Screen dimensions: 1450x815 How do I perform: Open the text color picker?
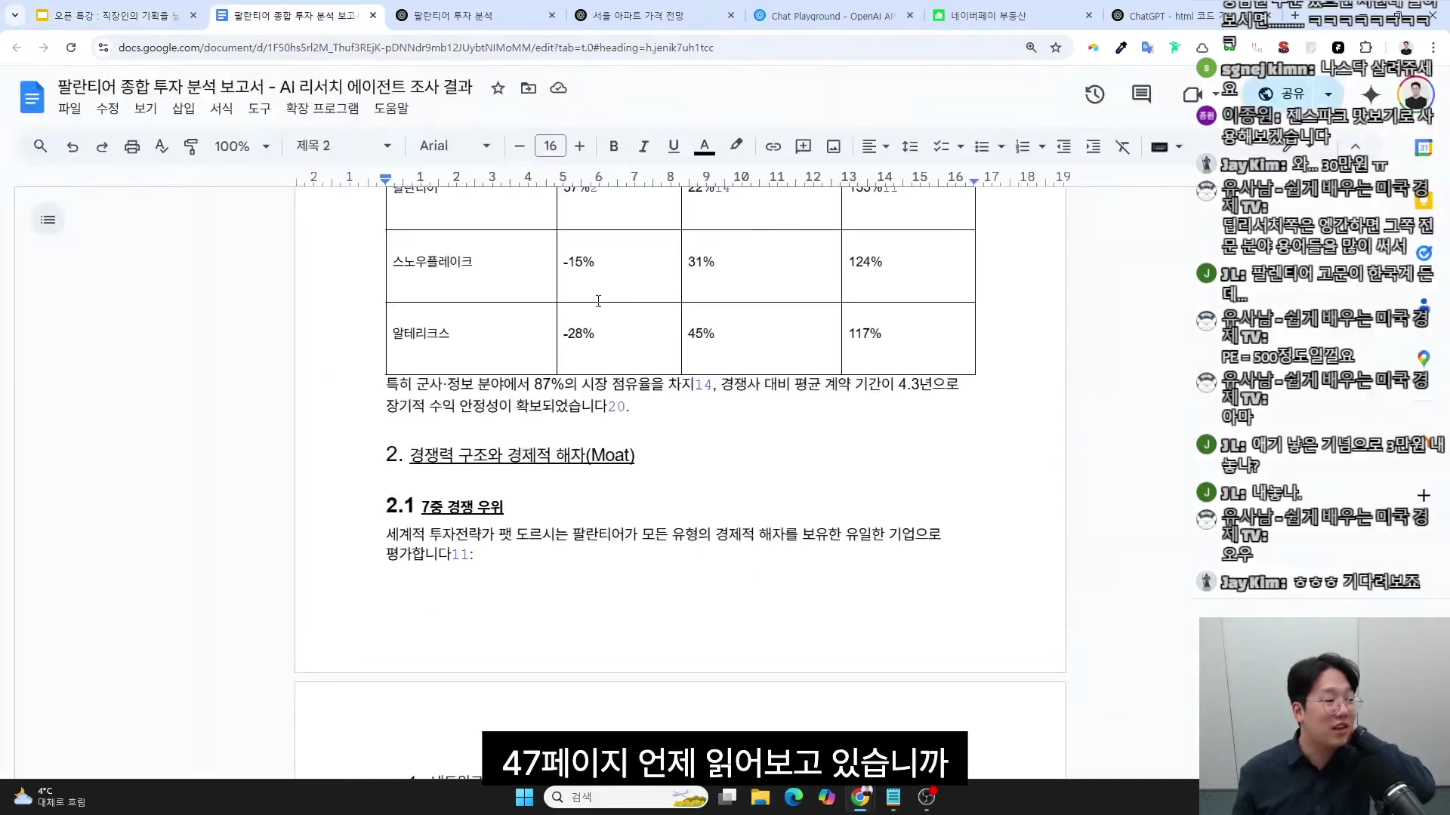pos(704,146)
